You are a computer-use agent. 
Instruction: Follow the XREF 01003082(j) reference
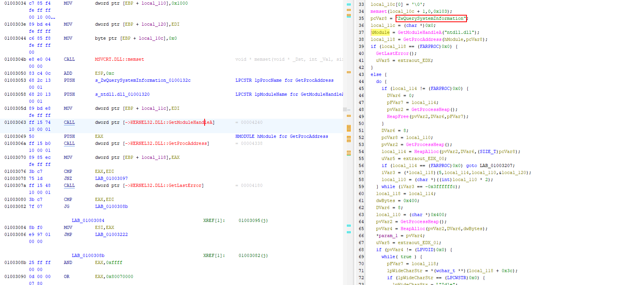pyautogui.click(x=253, y=255)
